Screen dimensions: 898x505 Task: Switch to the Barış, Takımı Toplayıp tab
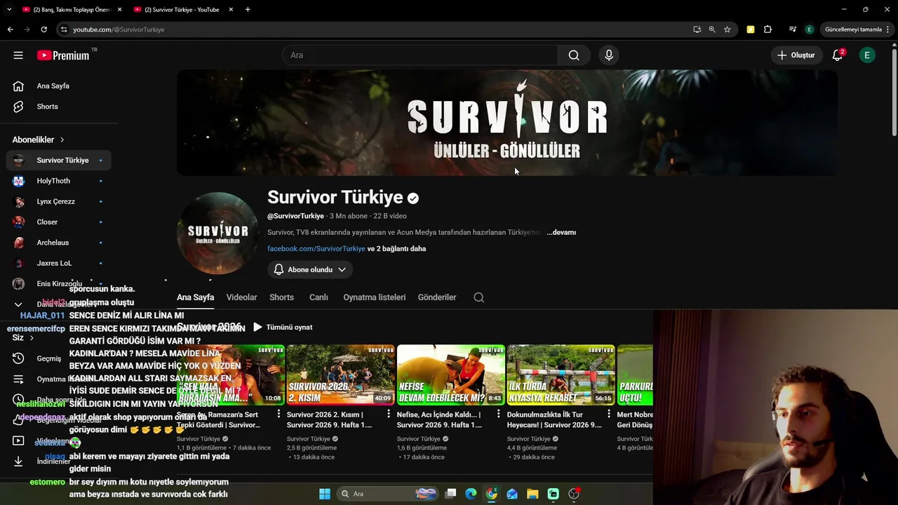(72, 10)
